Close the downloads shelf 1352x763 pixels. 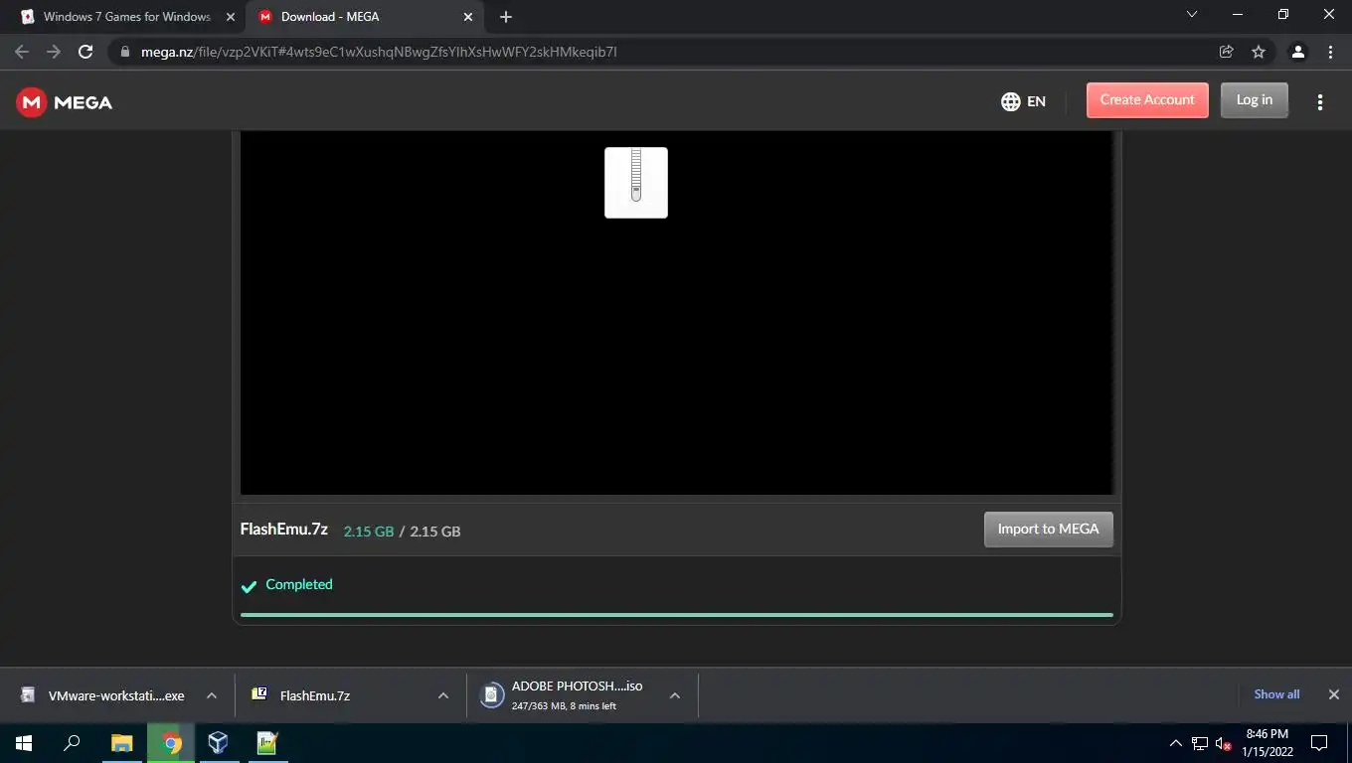pos(1334,694)
